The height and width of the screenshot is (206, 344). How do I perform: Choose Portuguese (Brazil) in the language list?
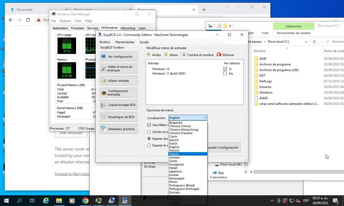tap(188, 185)
